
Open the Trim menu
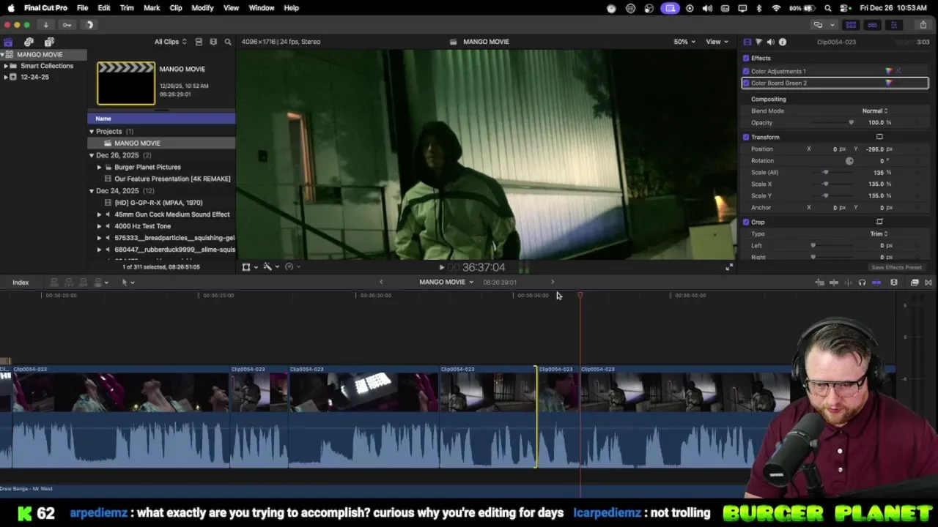tap(127, 8)
